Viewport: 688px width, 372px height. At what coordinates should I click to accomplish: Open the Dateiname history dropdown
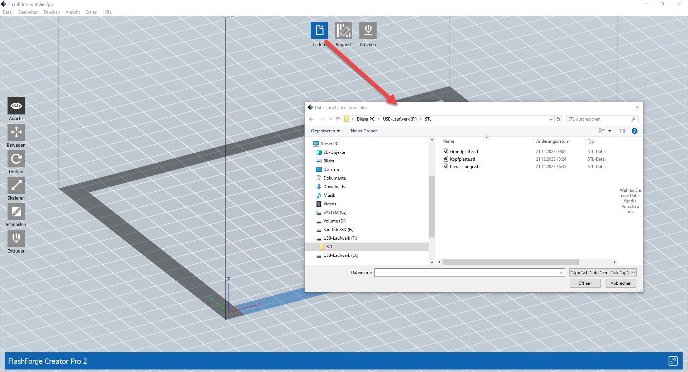[562, 273]
